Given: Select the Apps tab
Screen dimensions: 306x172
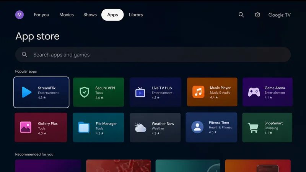Looking at the screenshot, I should point(112,15).
